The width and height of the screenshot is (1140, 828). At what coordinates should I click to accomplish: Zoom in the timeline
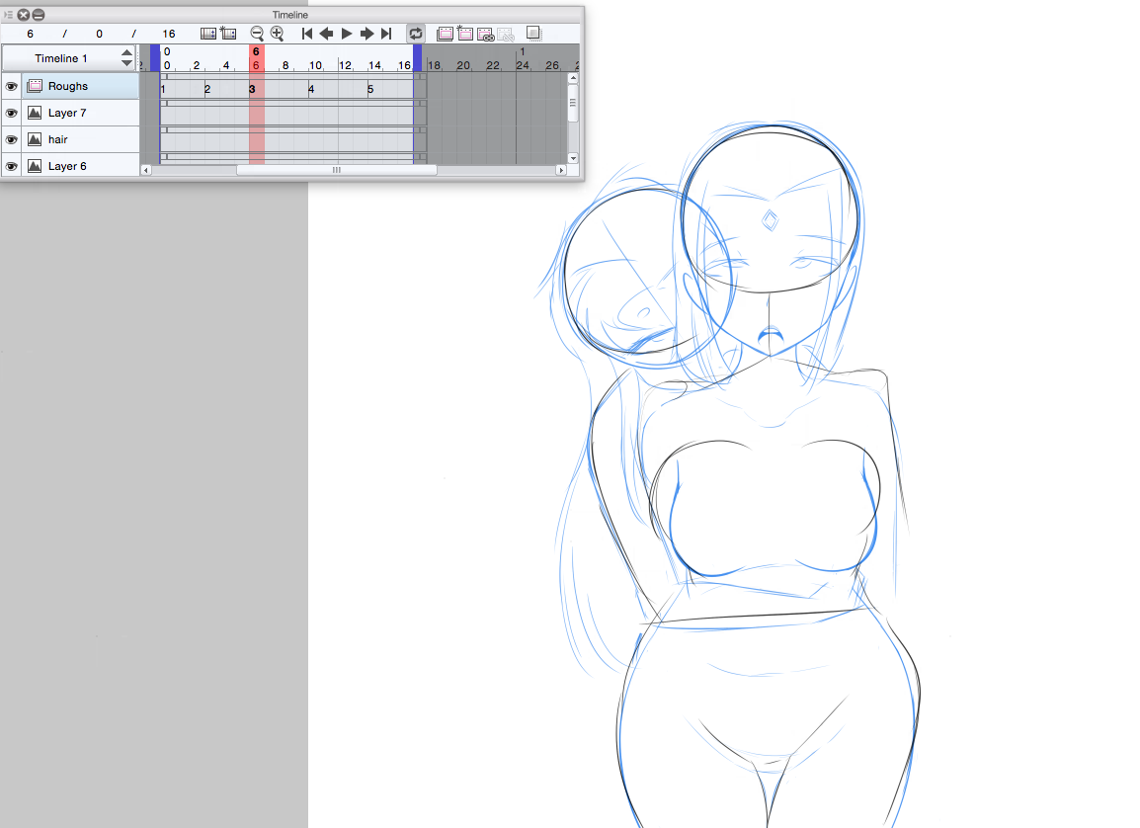pyautogui.click(x=277, y=34)
